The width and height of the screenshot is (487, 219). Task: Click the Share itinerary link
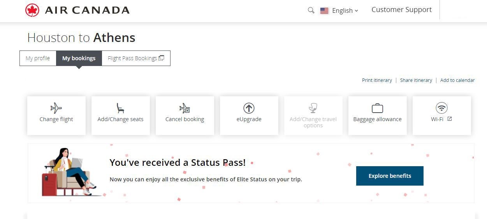[x=416, y=80]
